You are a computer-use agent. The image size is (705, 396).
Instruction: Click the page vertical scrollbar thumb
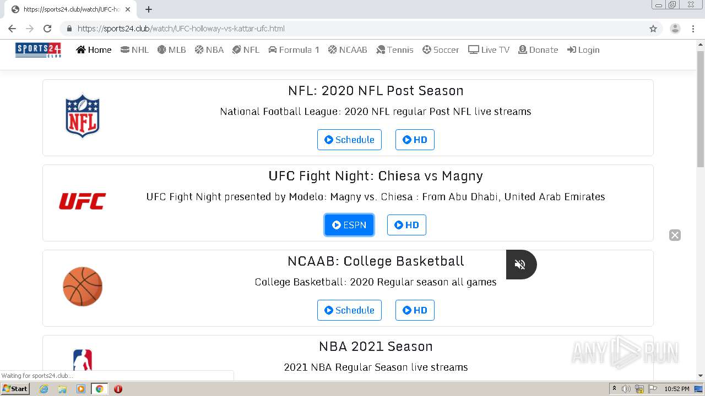701,109
